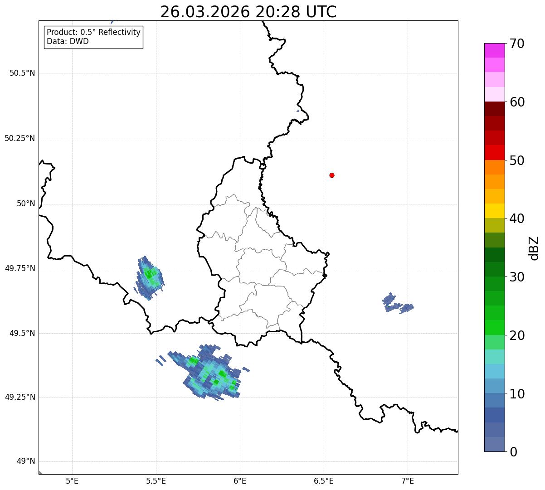The height and width of the screenshot is (490, 545).
Task: Select the blue 10 dBZ colorbar segment
Action: 494,400
